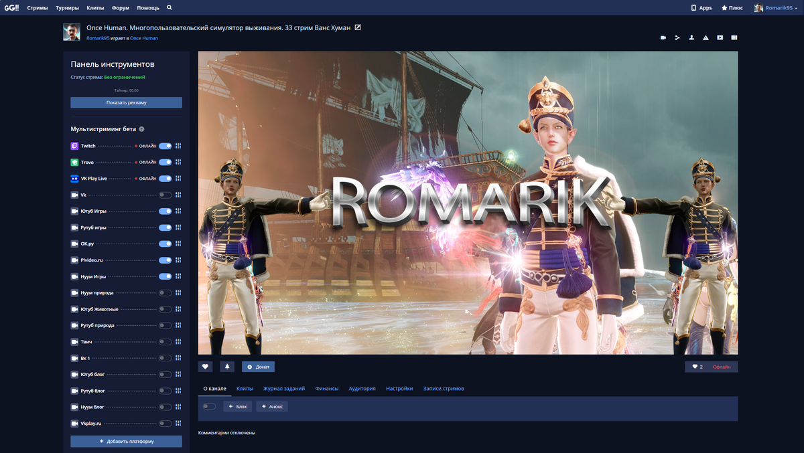
Task: Switch to the Настройки tab
Action: [399, 388]
